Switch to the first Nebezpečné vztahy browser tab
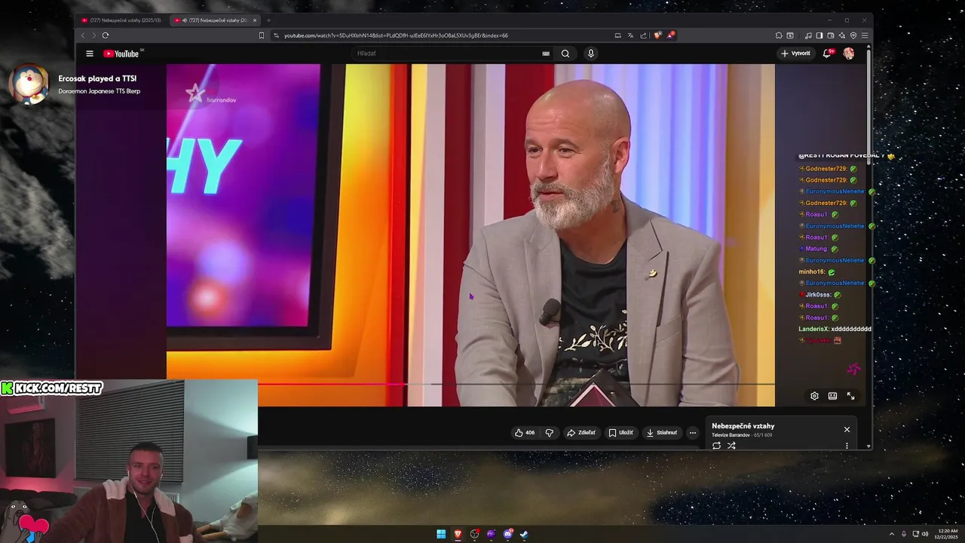The height and width of the screenshot is (543, 965). click(121, 20)
